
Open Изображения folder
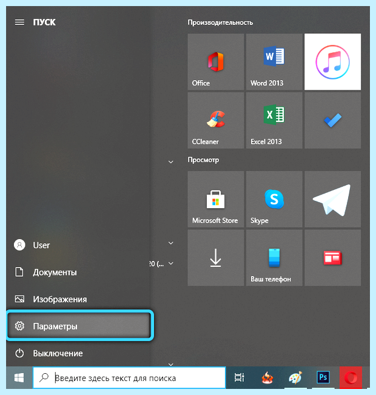pyautogui.click(x=79, y=299)
